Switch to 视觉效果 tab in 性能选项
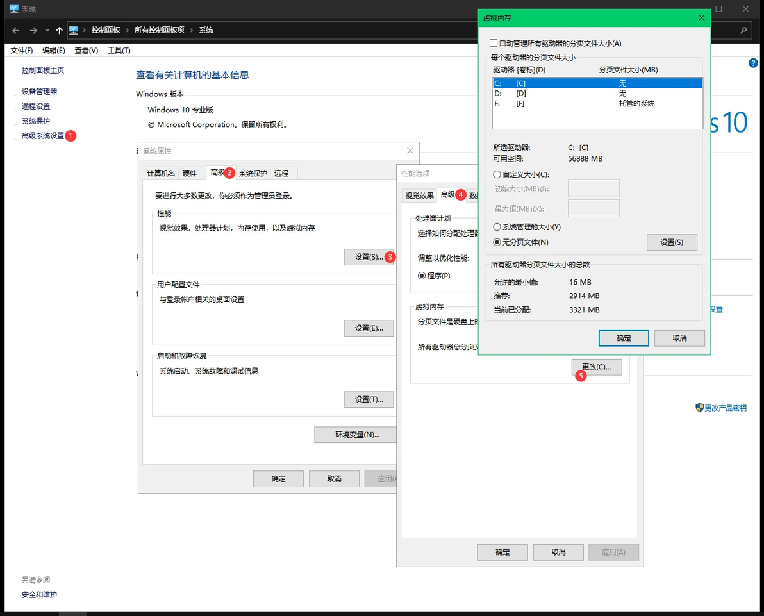Image resolution: width=764 pixels, height=616 pixels. pyautogui.click(x=419, y=196)
